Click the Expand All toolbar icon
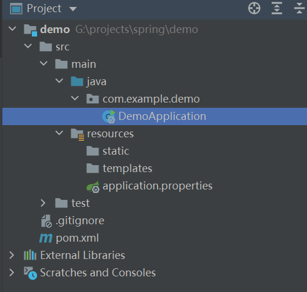Viewport: 307px width, 292px height. [x=277, y=8]
